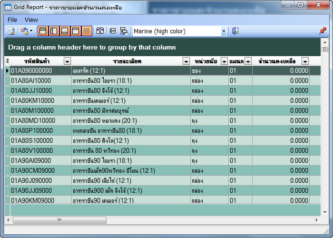This screenshot has width=333, height=238.
Task: Click the full-screen view toolbar icon
Action: (100, 31)
